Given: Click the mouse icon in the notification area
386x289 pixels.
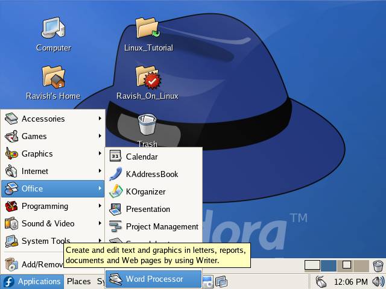Looking at the screenshot, I should (321, 281).
